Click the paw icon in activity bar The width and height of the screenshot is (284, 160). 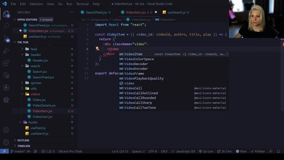tap(6, 100)
